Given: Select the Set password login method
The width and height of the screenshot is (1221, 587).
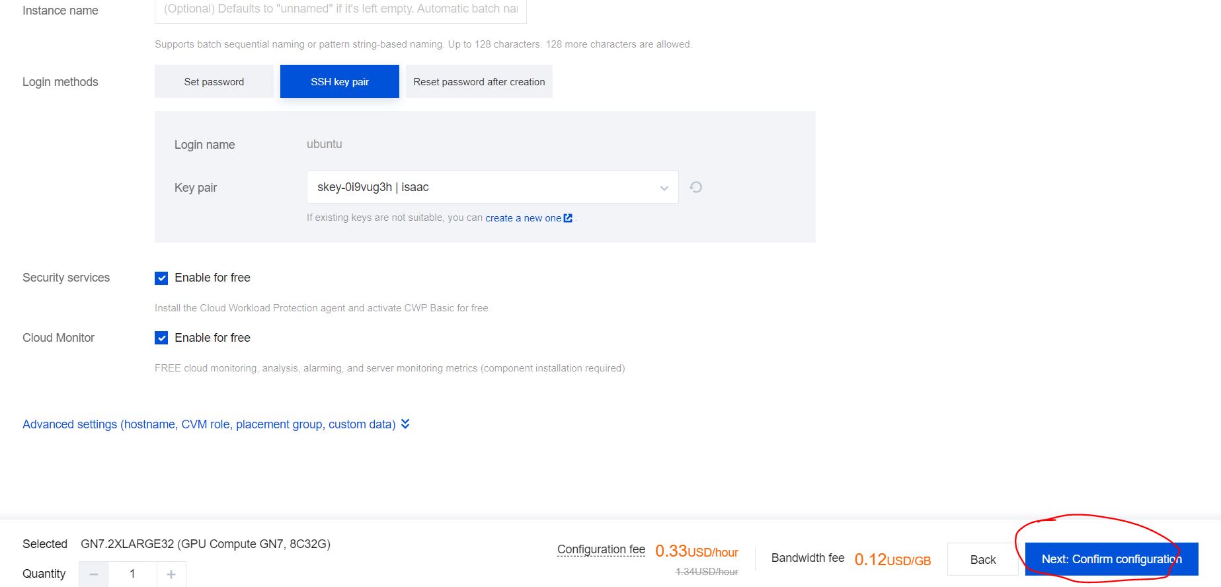Looking at the screenshot, I should (214, 81).
